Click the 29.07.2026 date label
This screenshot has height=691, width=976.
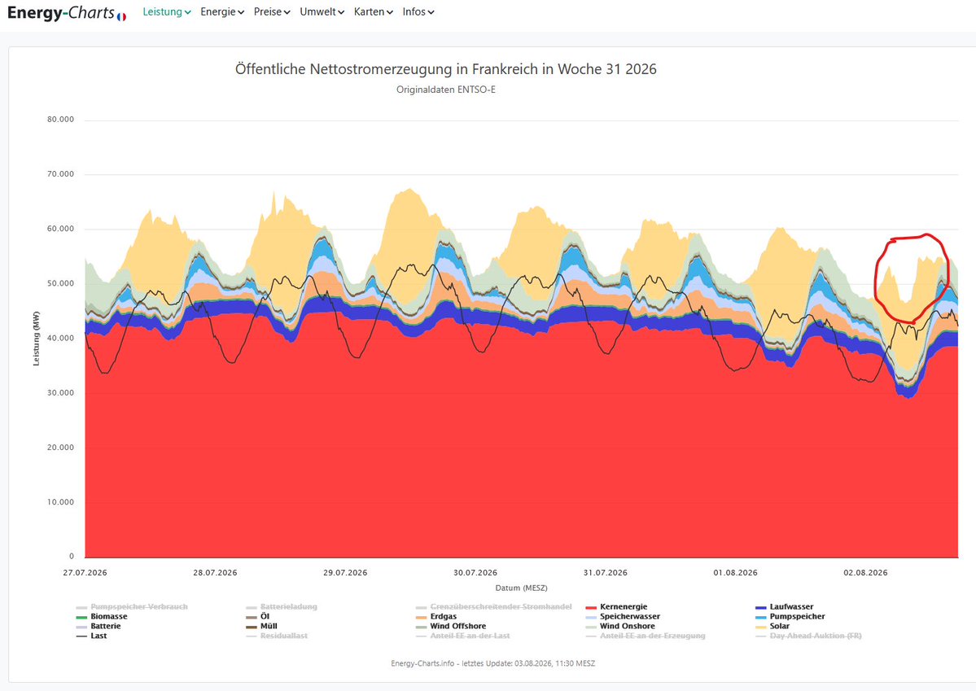click(345, 573)
